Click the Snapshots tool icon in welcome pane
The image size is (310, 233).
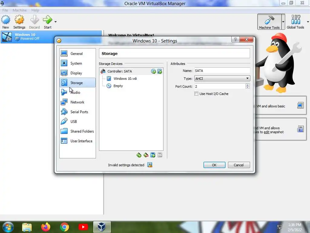300,129
